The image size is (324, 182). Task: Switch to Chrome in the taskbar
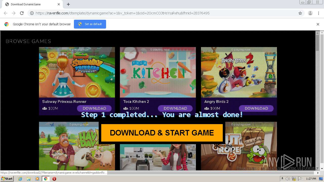pos(46,179)
